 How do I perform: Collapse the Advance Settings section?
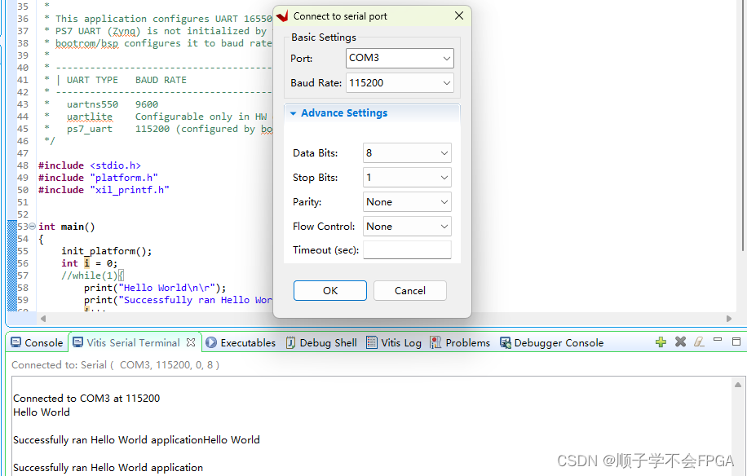[x=293, y=113]
